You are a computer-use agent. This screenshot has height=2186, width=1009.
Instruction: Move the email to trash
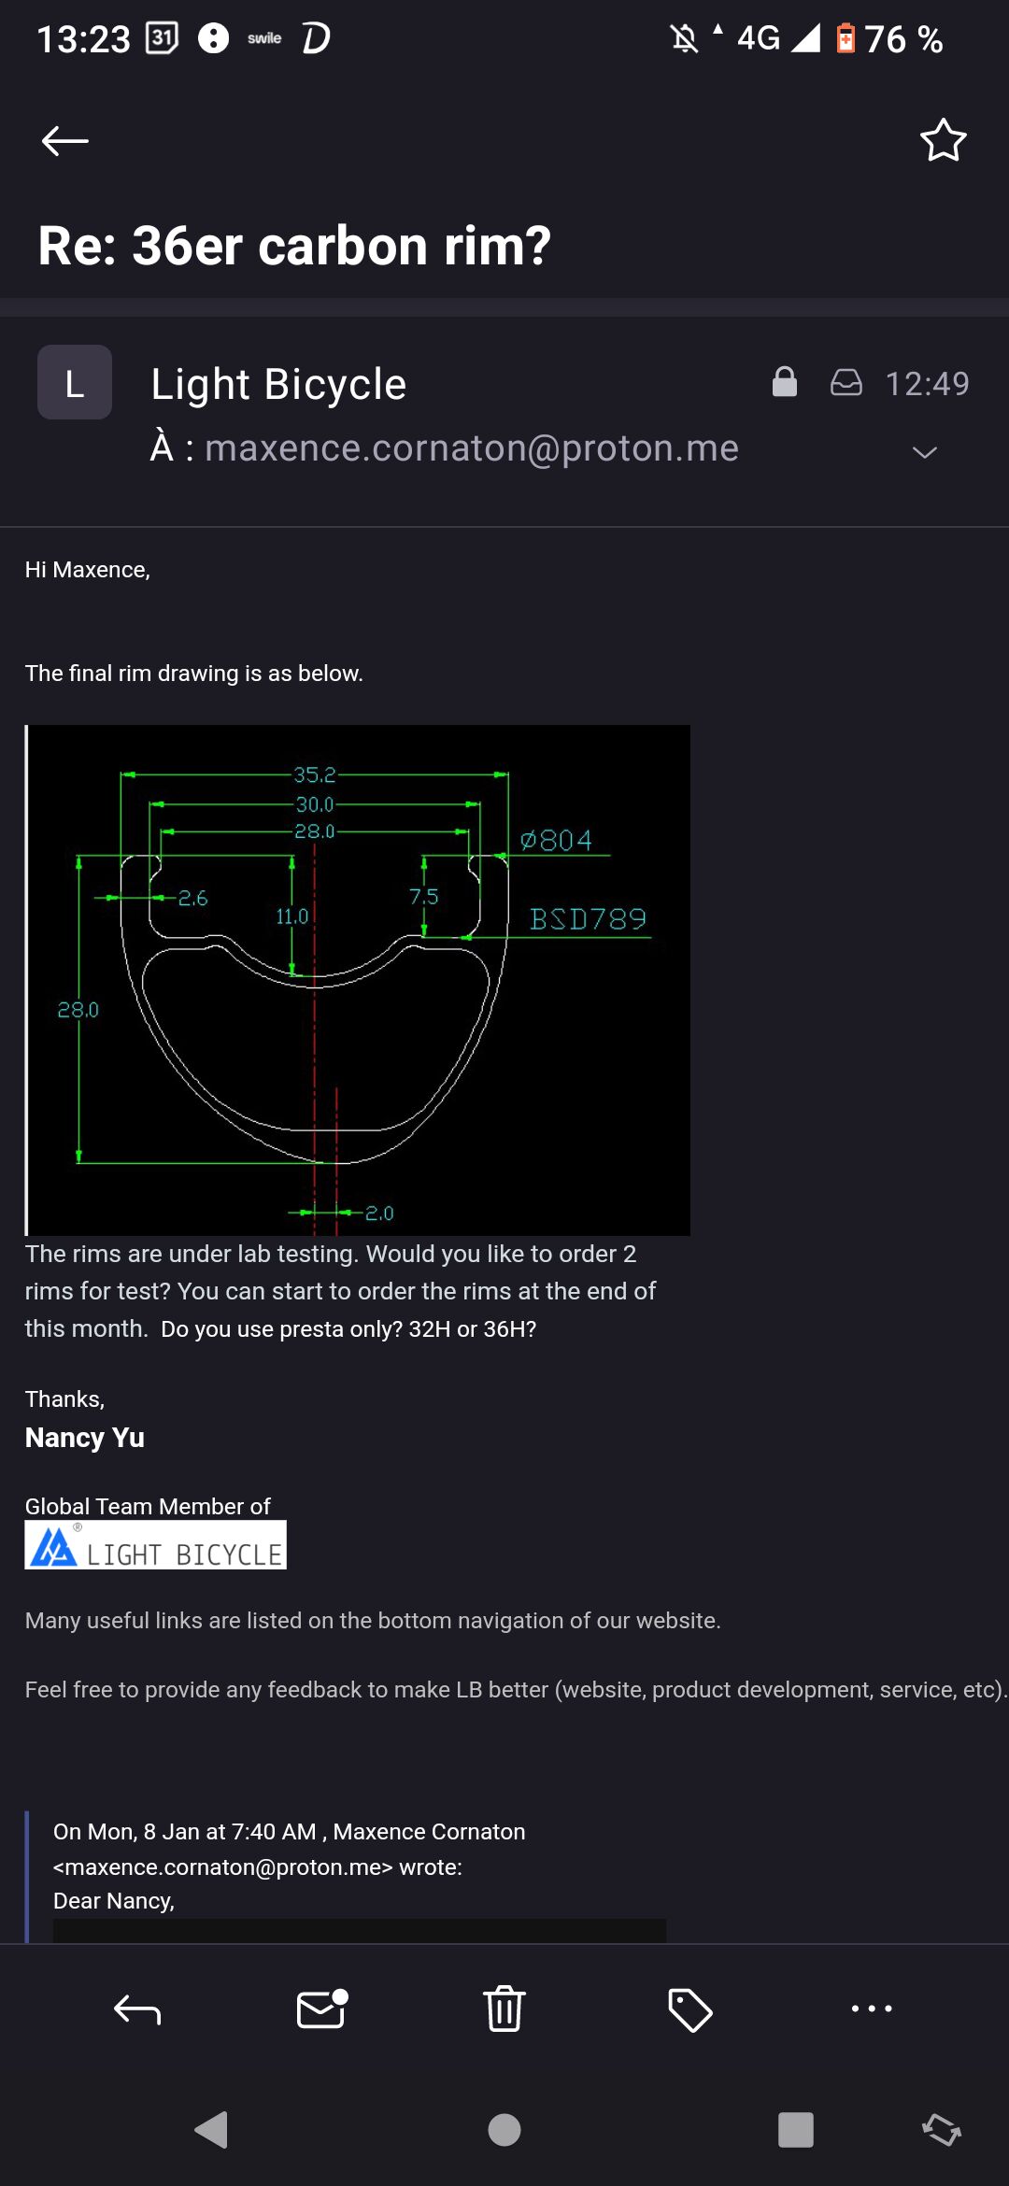point(504,2009)
